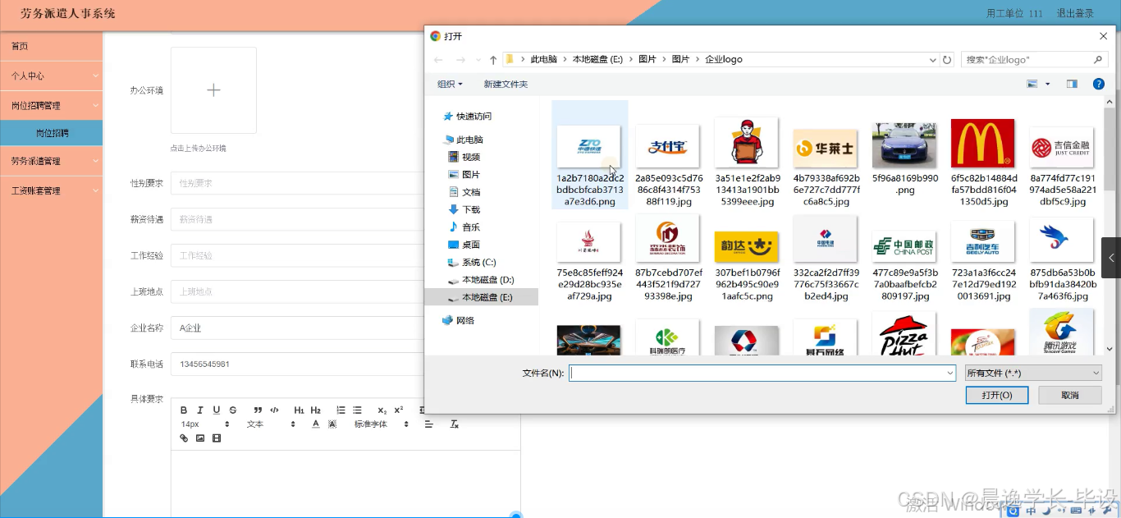Focus the 薪资待遇 input field
Screen dimensions: 1121x518
click(297, 219)
